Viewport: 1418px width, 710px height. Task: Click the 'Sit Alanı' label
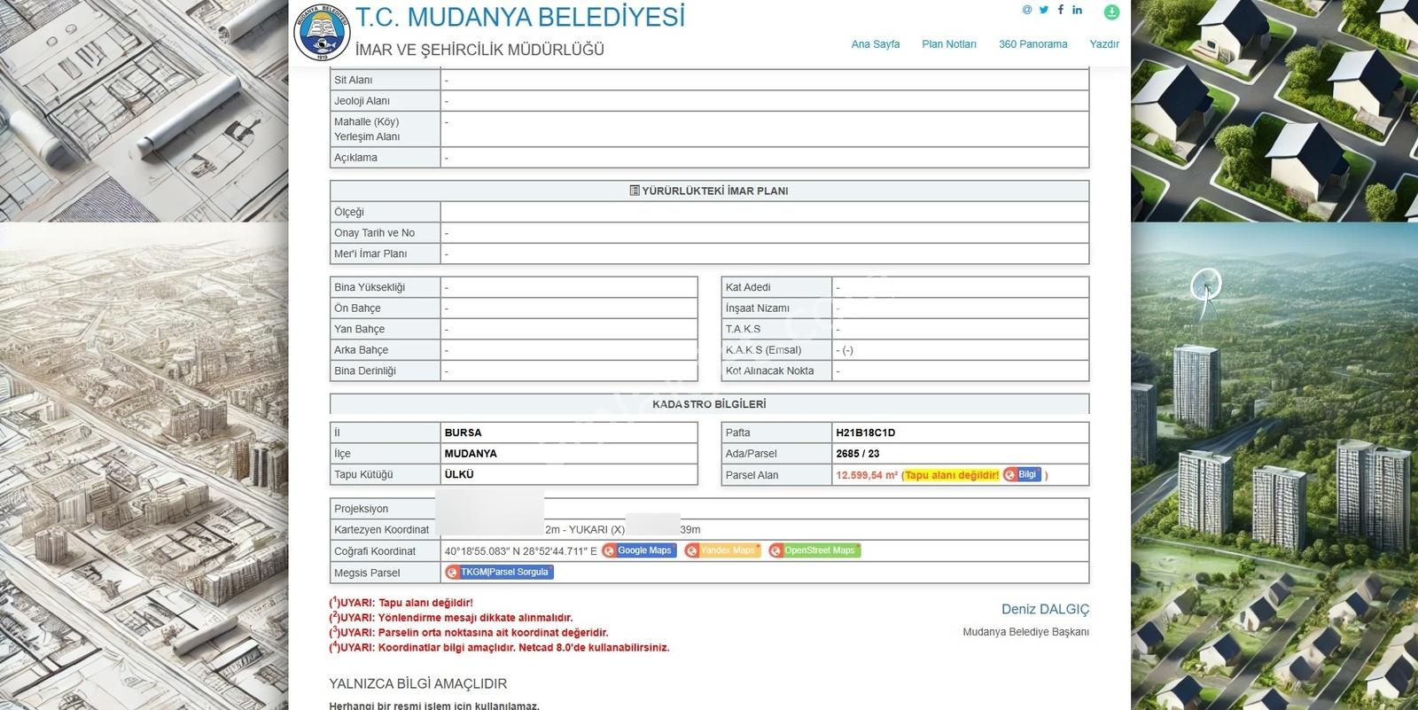pyautogui.click(x=354, y=80)
